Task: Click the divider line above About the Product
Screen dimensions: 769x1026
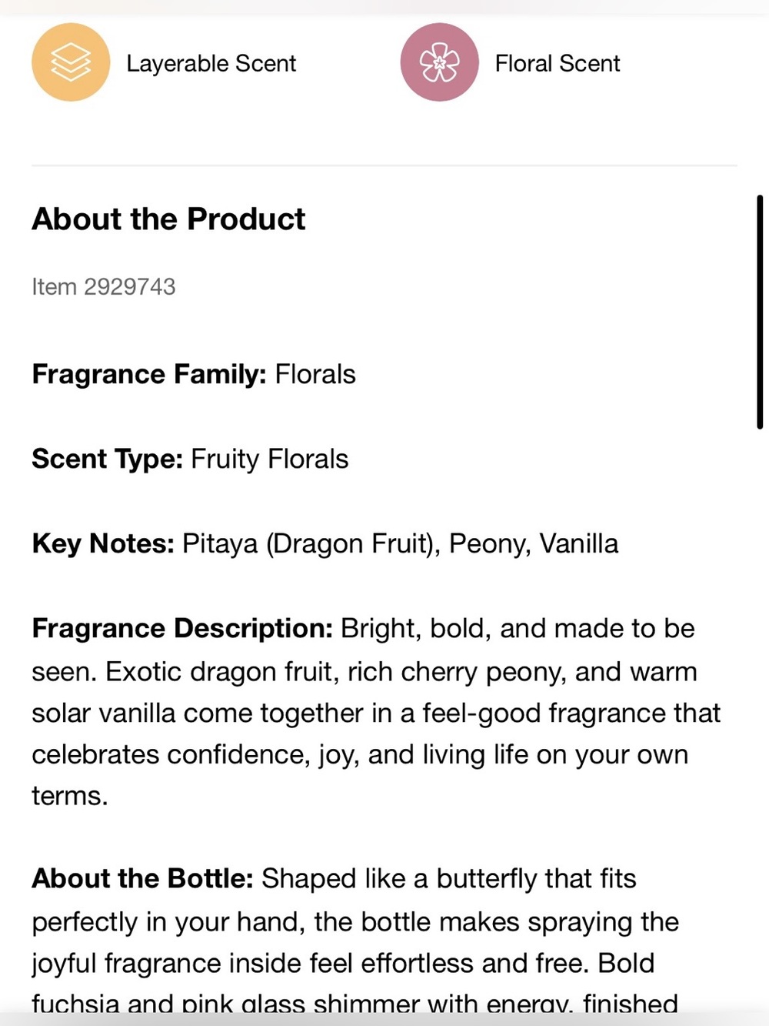Action: point(384,165)
